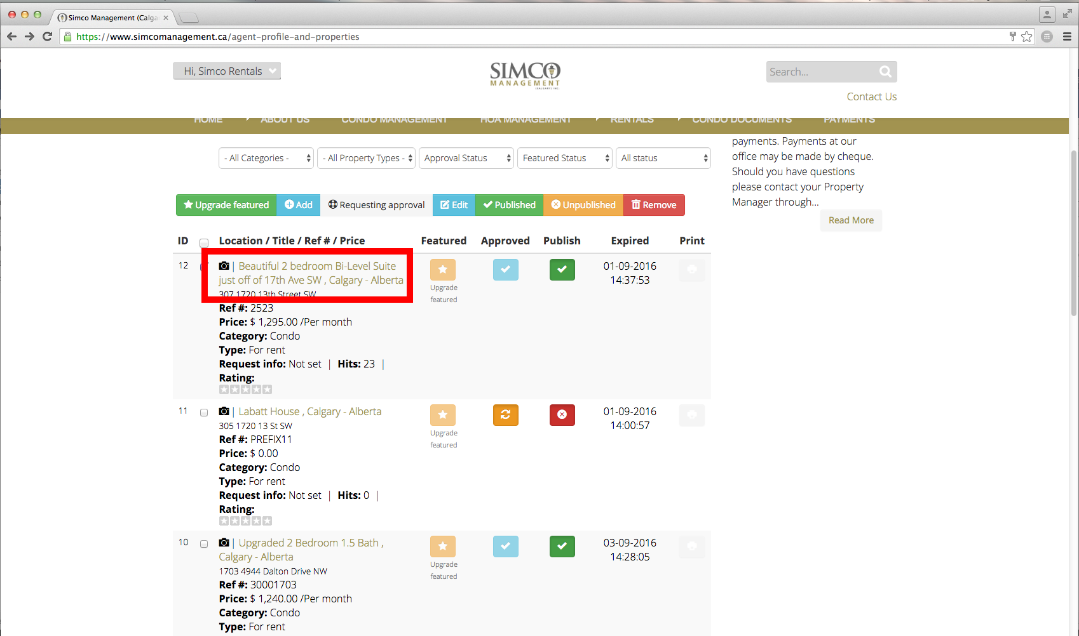Toggle approved checkmark for listing 12
1079x636 pixels.
(506, 270)
